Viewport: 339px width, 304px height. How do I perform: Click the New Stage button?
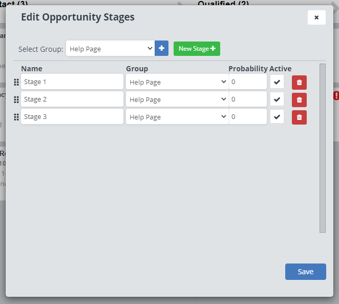point(197,49)
